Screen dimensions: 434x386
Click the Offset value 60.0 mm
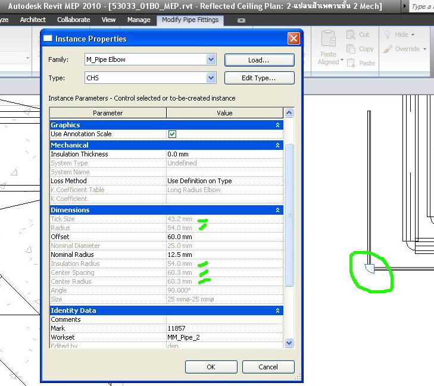pos(224,237)
